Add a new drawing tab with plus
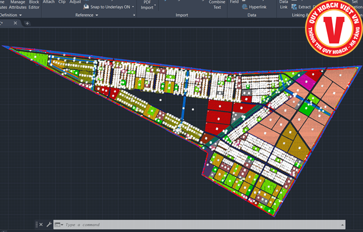363x232 pixels. pyautogui.click(x=27, y=23)
